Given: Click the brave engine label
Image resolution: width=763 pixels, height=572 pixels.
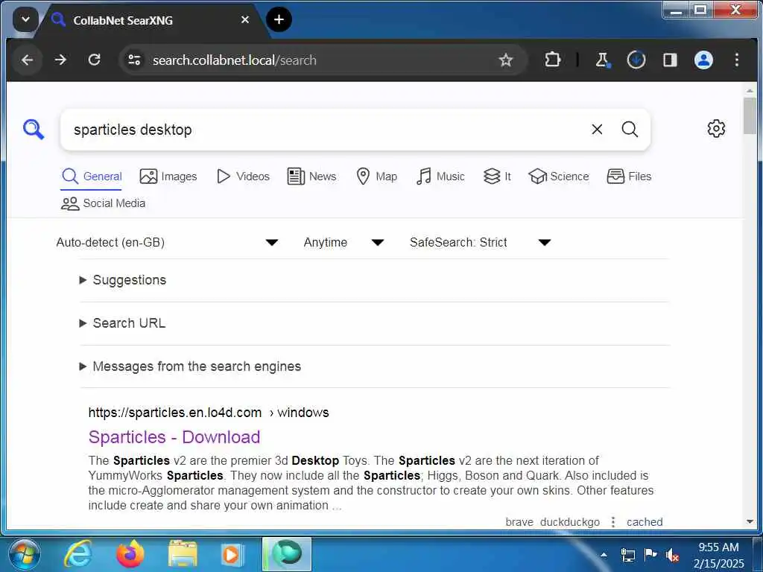Looking at the screenshot, I should click(519, 522).
